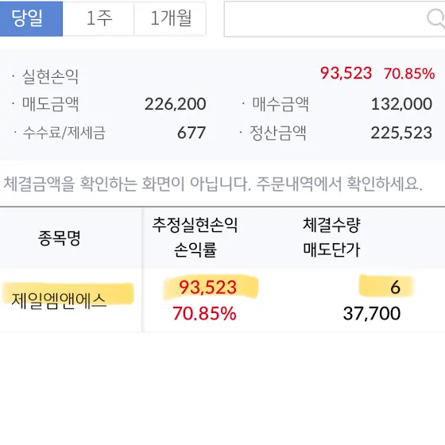The image size is (445, 445).
Task: Switch to the 1개월 tab
Action: pos(170,18)
